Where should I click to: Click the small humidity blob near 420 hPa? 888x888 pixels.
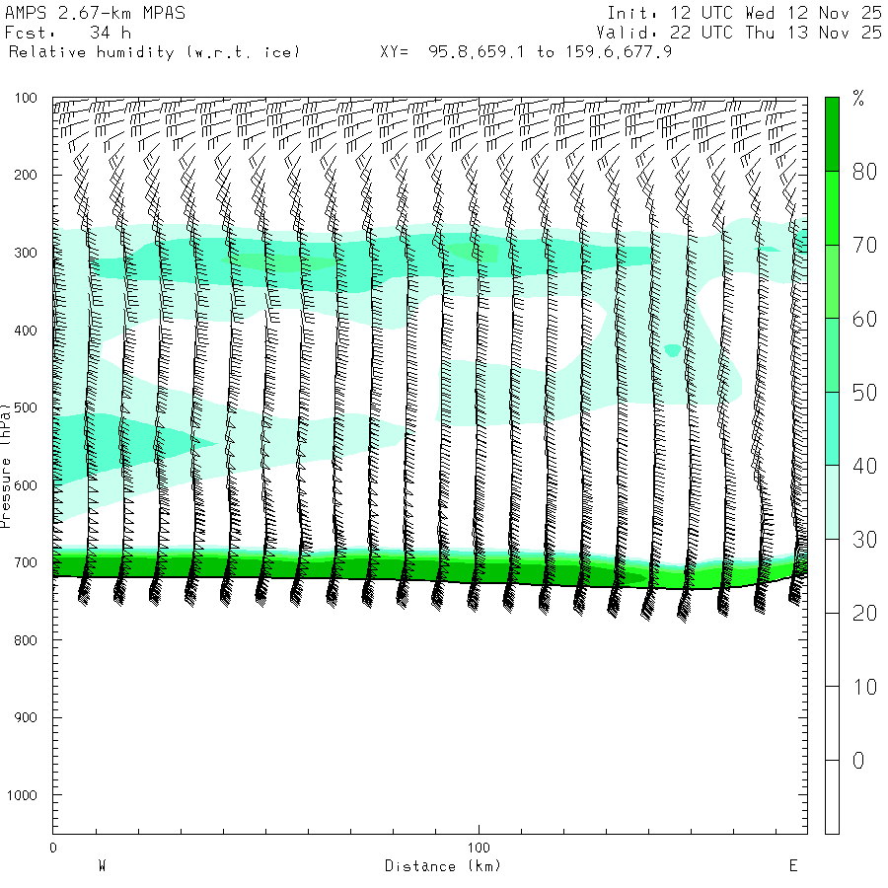pyautogui.click(x=673, y=350)
